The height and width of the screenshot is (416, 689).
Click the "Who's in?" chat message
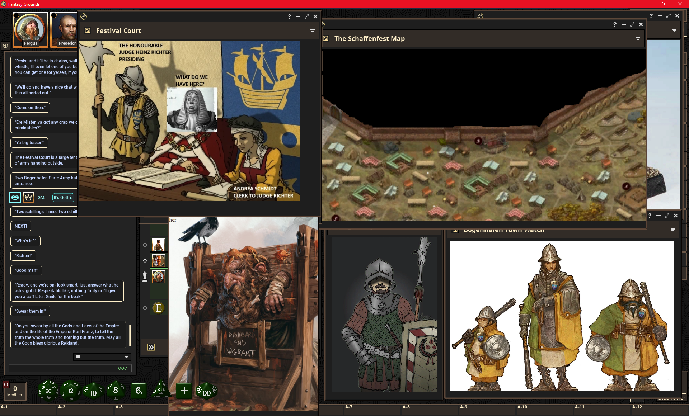pyautogui.click(x=25, y=241)
